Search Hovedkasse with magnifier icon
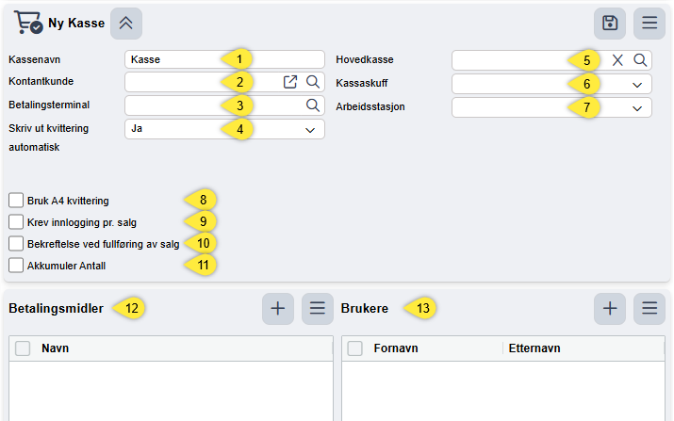This screenshot has width=674, height=421. (x=640, y=60)
